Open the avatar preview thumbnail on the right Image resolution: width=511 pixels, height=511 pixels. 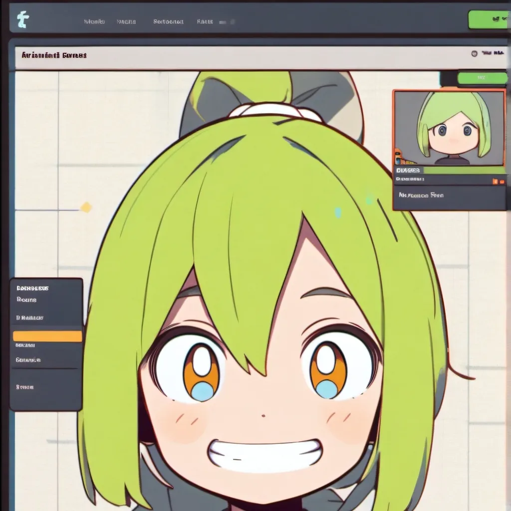(x=449, y=127)
